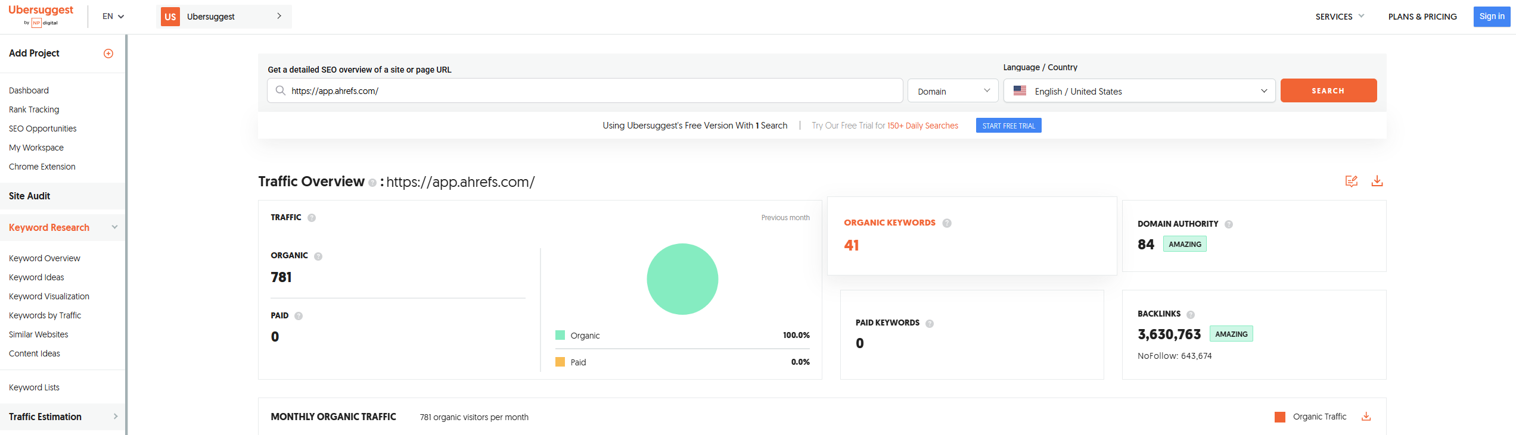Click the Sign in button
This screenshot has width=1516, height=435.
[x=1492, y=17]
